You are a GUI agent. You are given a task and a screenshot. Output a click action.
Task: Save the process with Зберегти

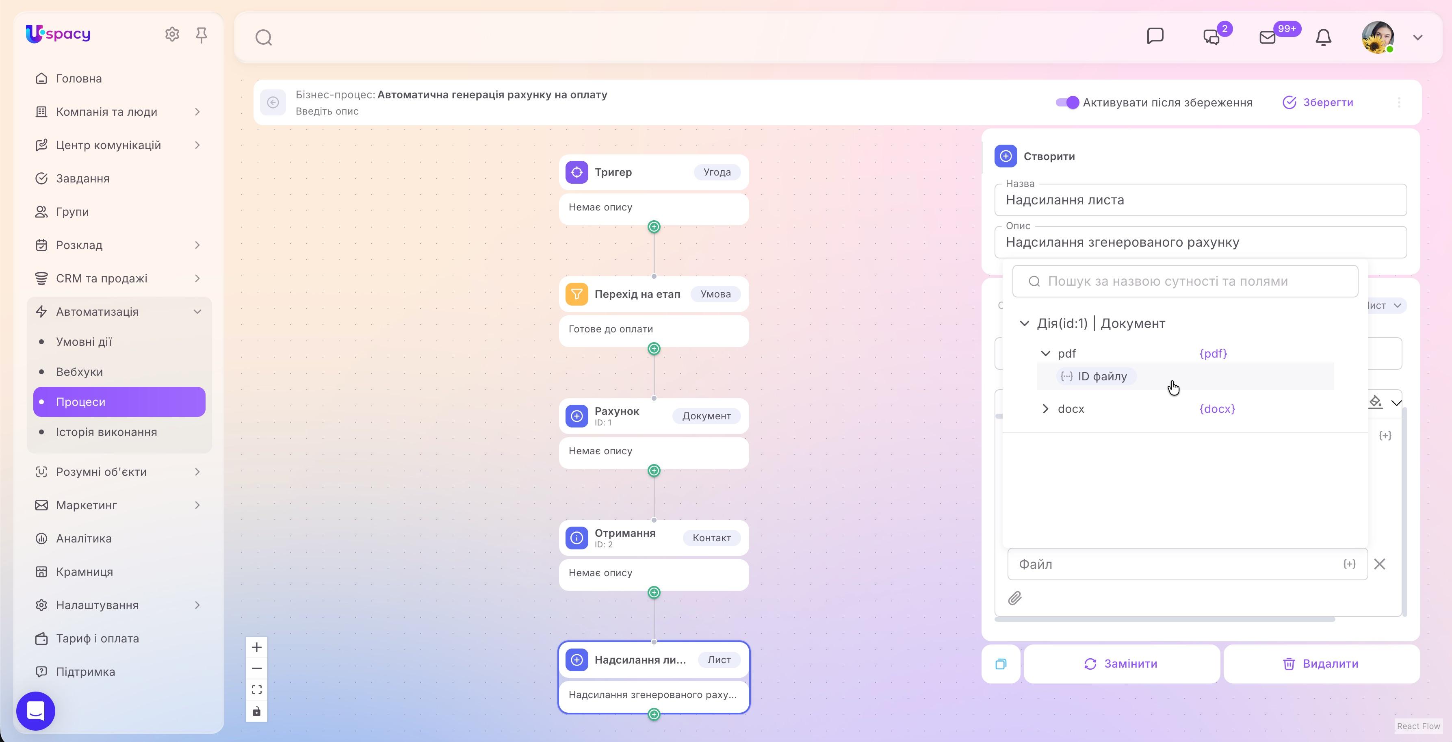[1318, 103]
